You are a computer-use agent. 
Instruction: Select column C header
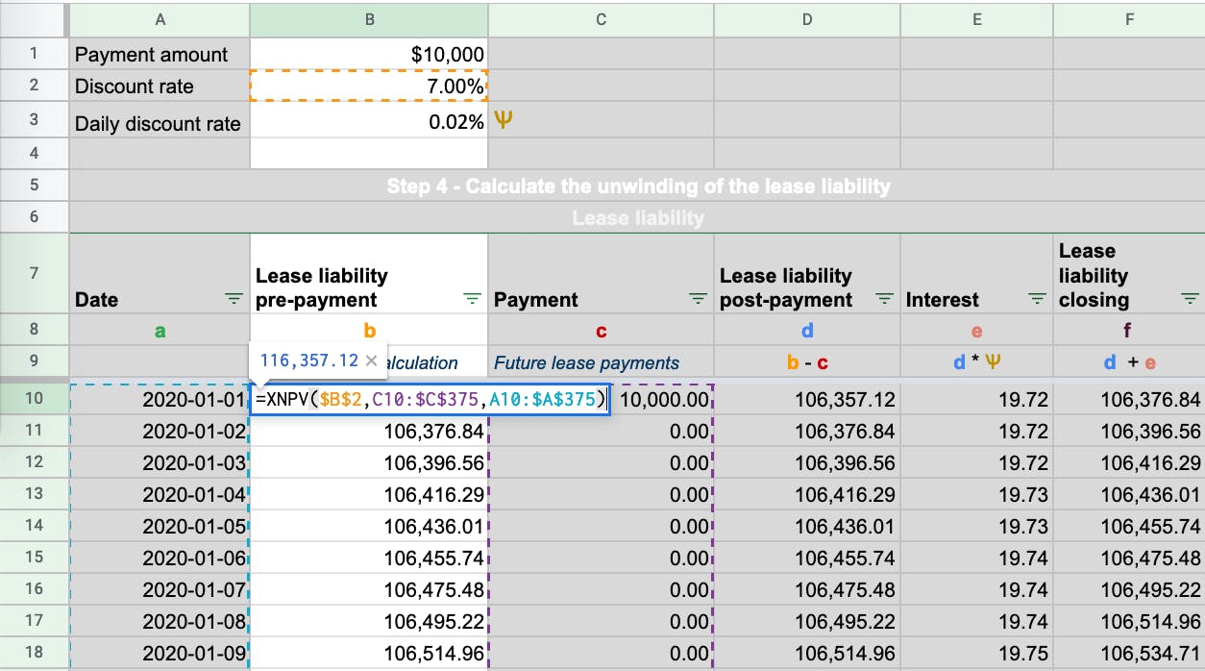[x=601, y=18]
